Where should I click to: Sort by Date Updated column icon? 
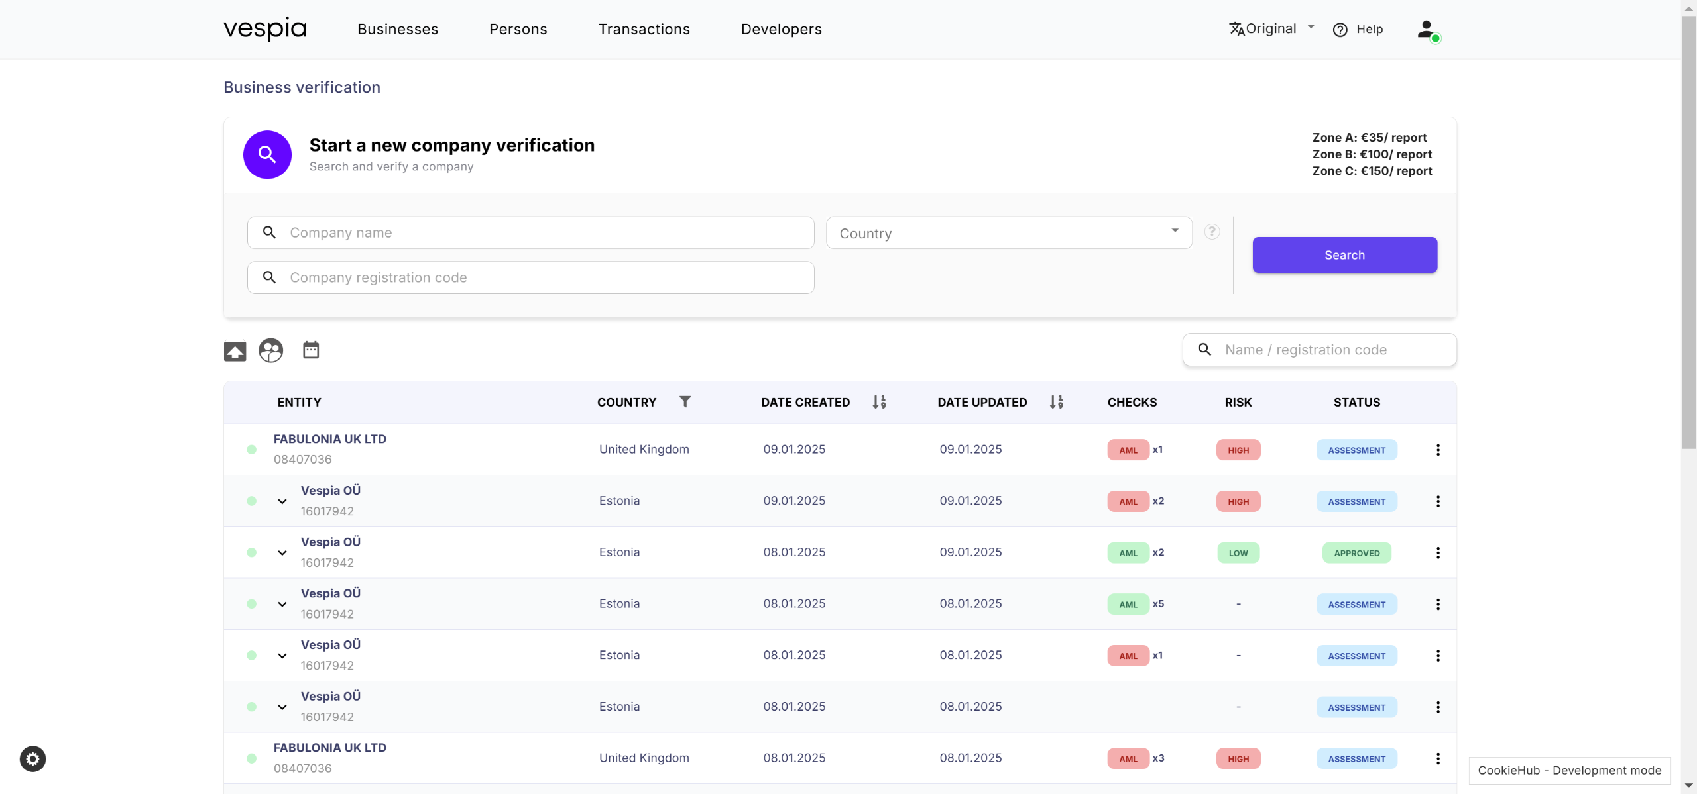coord(1056,402)
